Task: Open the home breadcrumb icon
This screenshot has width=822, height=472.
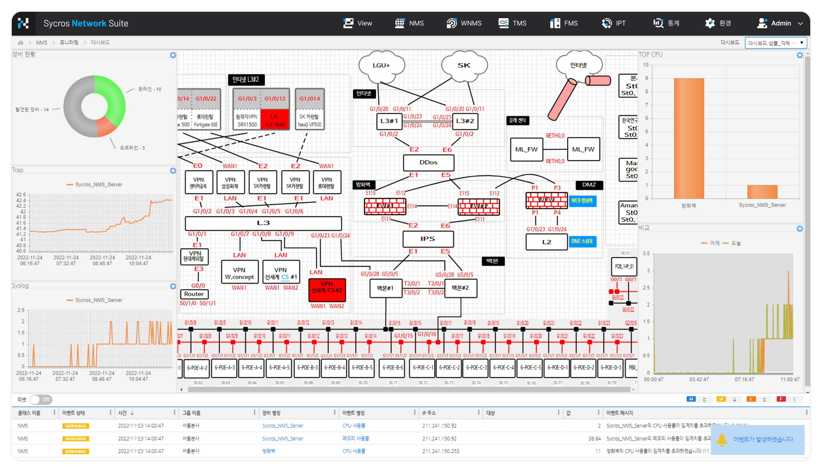Action: tap(20, 43)
